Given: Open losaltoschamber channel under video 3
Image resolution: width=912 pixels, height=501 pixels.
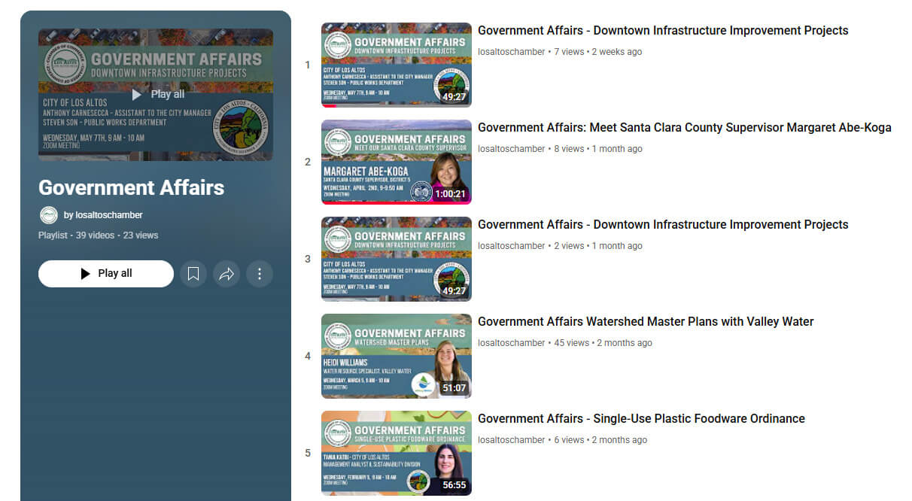Looking at the screenshot, I should (x=511, y=246).
